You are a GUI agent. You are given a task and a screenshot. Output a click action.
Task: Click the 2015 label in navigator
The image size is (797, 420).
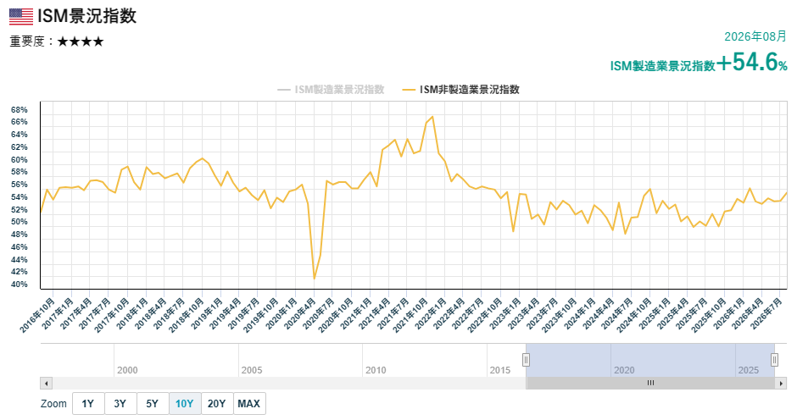pyautogui.click(x=500, y=370)
